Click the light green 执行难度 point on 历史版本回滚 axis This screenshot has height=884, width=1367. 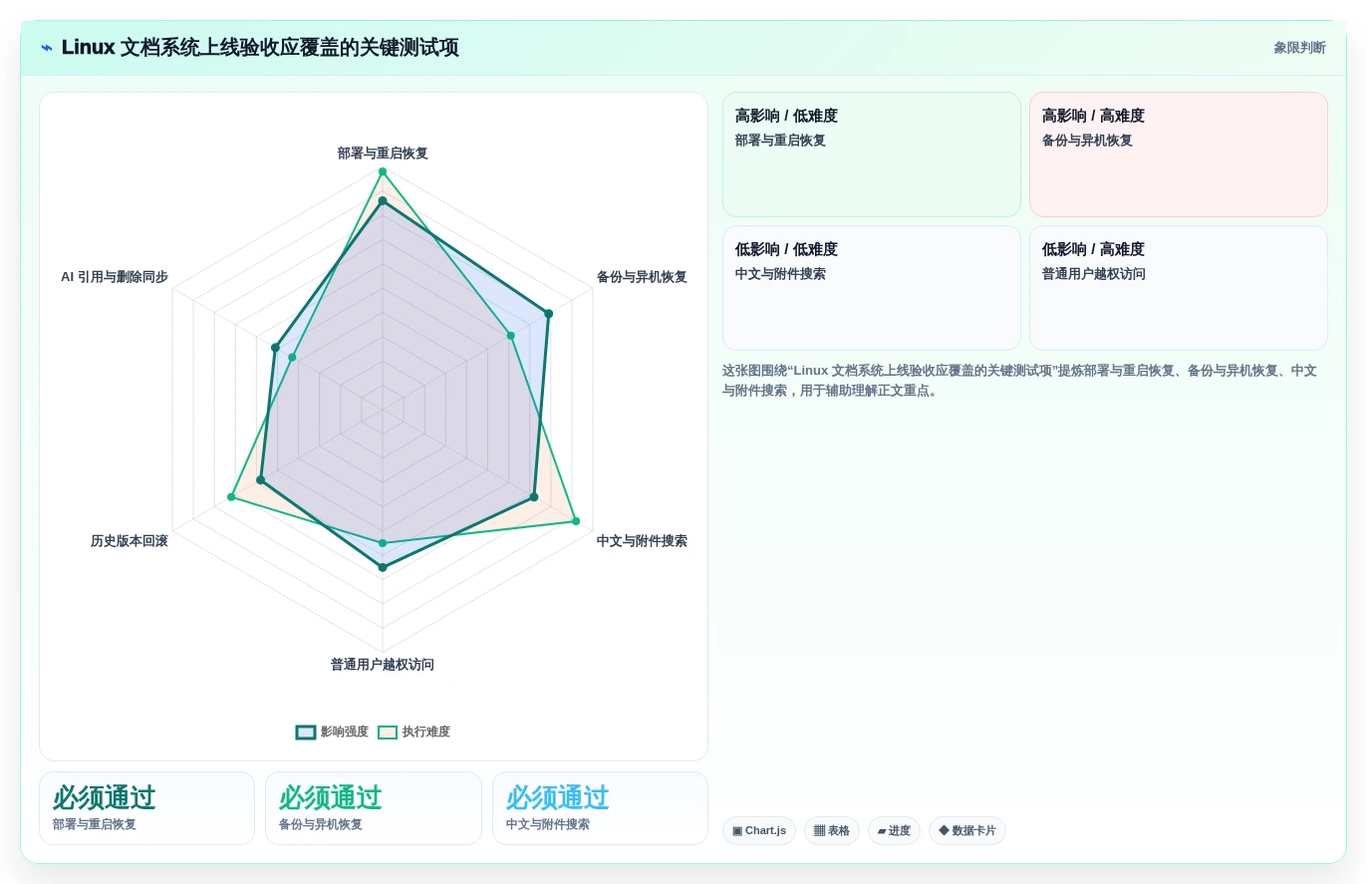click(231, 497)
